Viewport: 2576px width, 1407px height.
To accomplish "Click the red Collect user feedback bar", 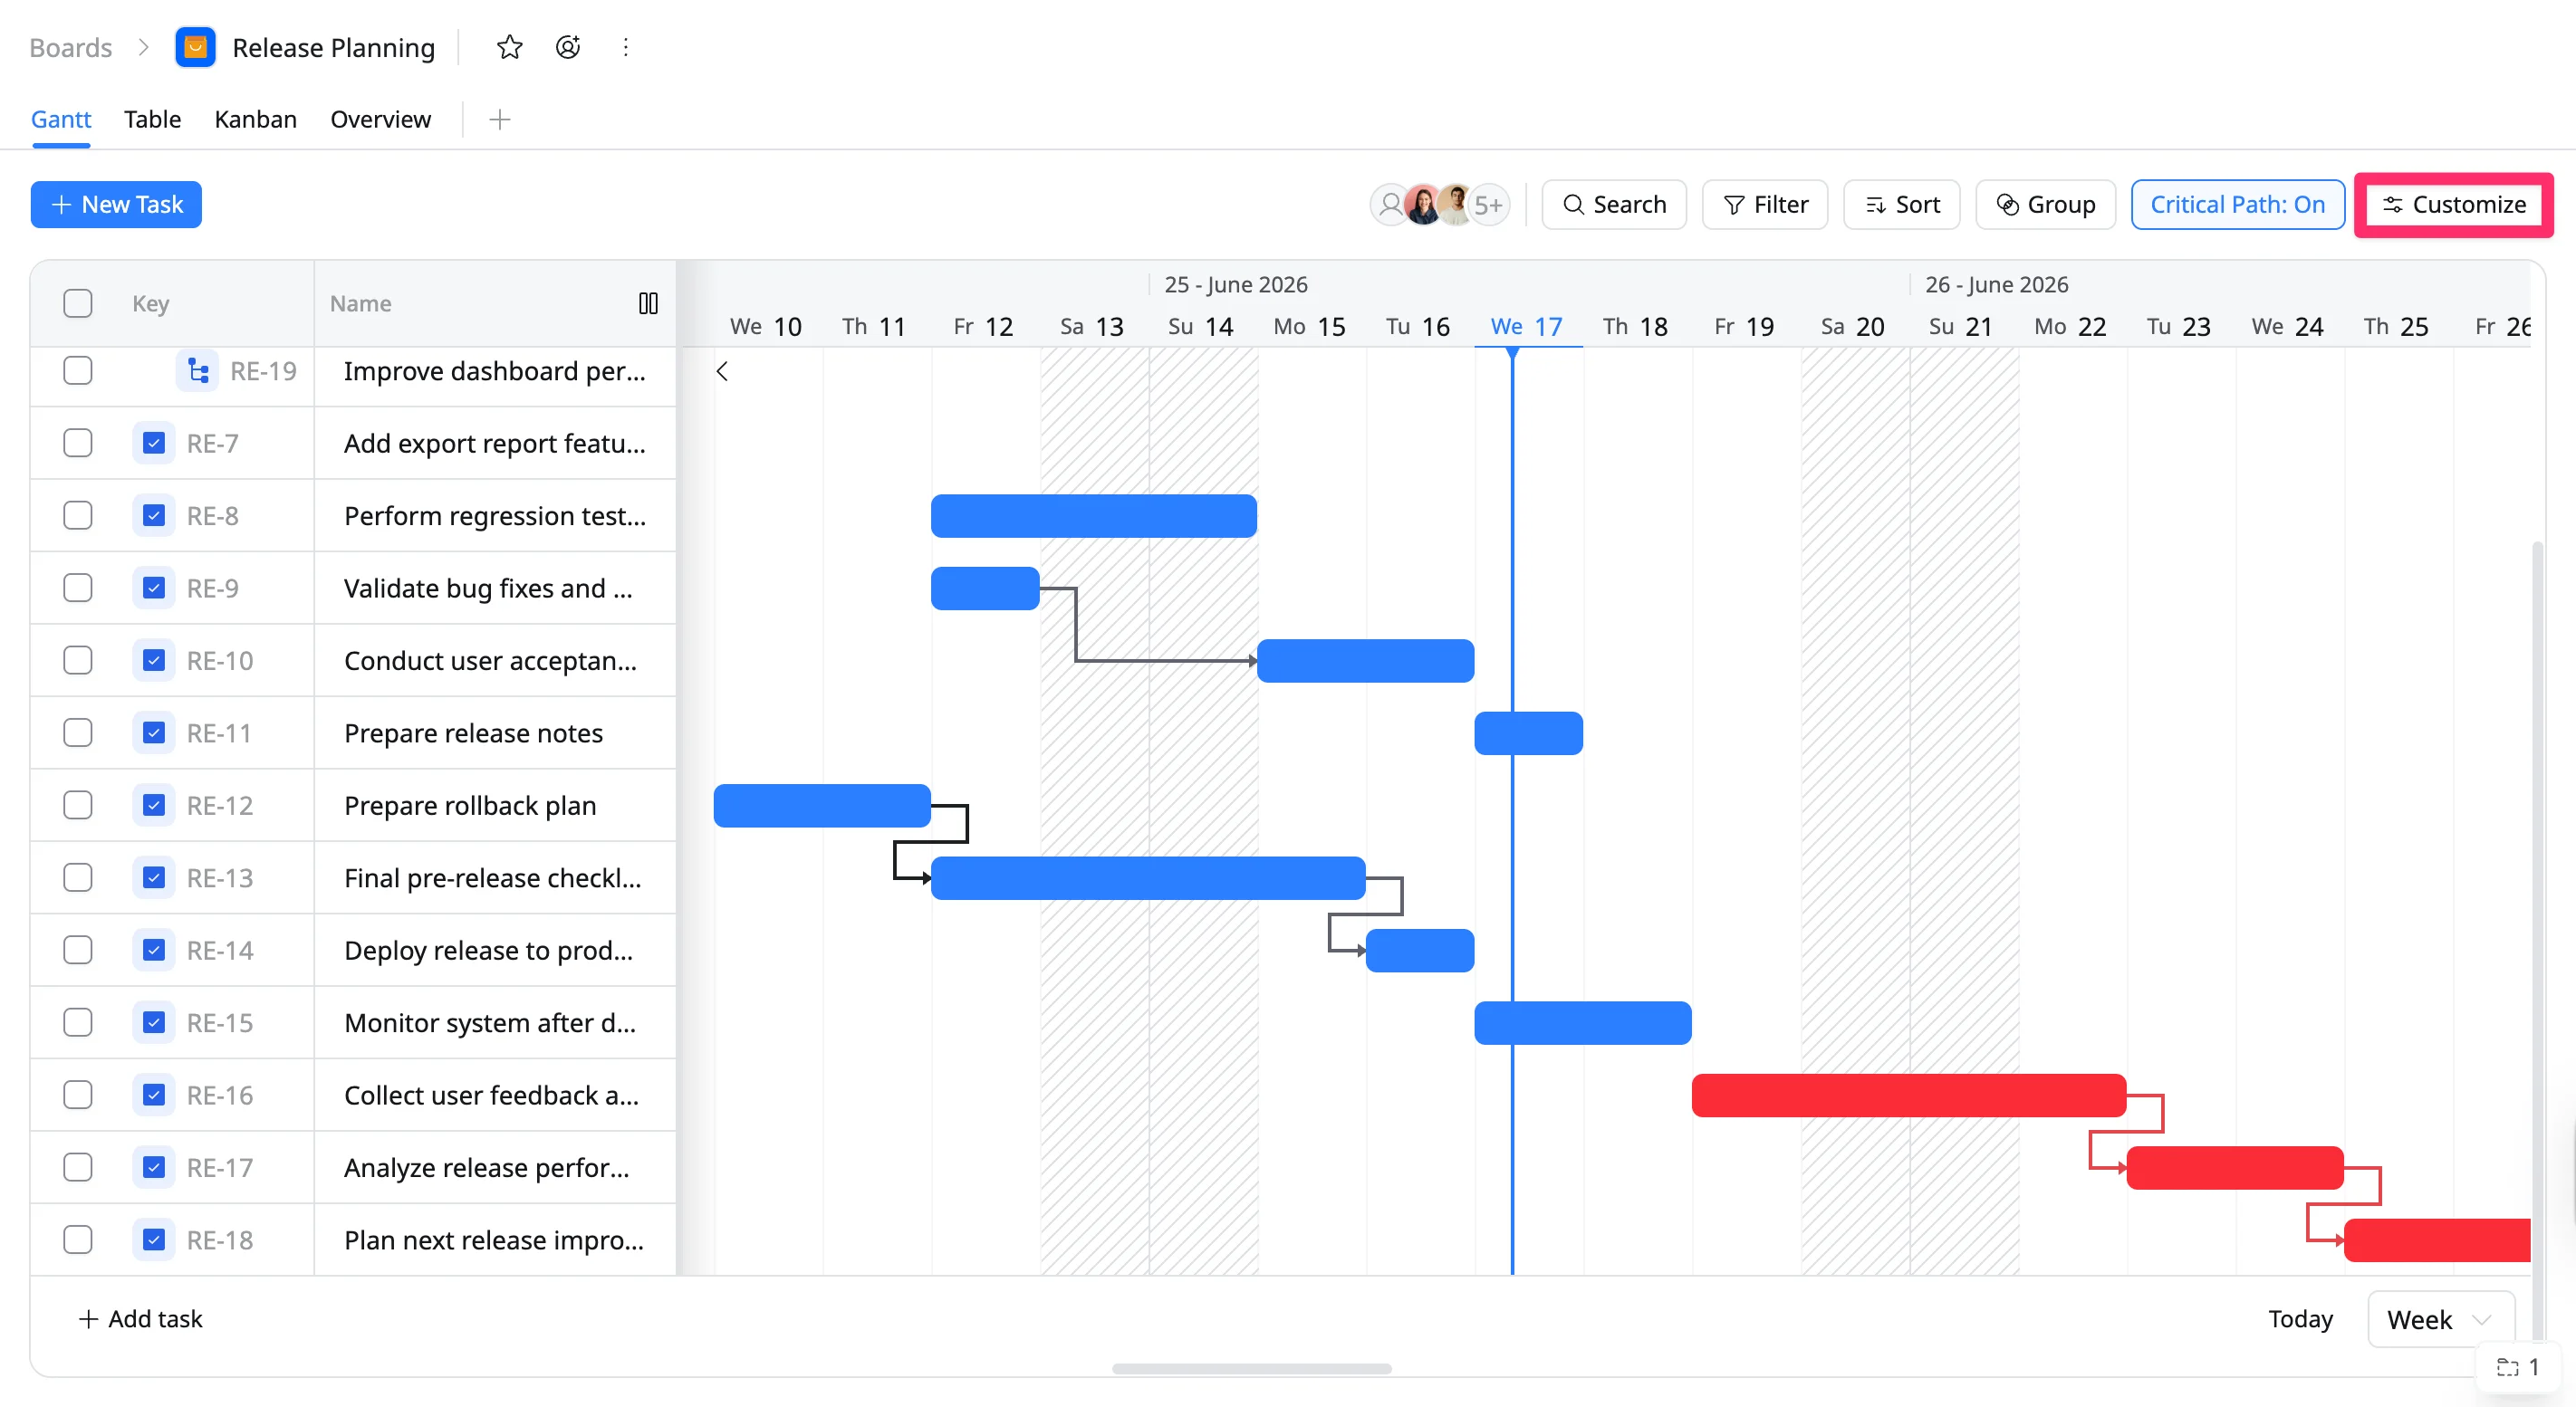I will [1908, 1095].
